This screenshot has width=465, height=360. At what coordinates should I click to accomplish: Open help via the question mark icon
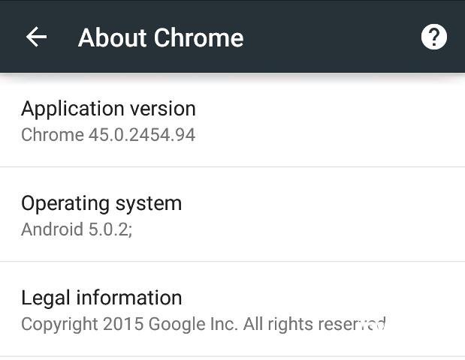(433, 37)
